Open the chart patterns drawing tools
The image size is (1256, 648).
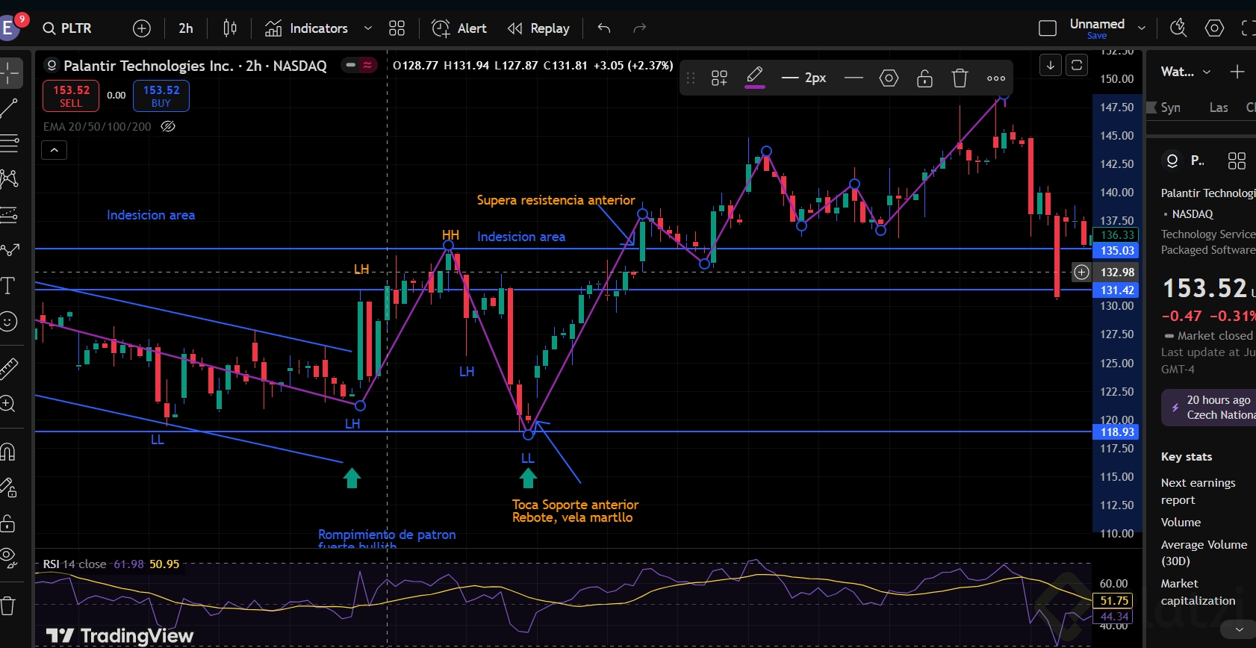[x=9, y=178]
